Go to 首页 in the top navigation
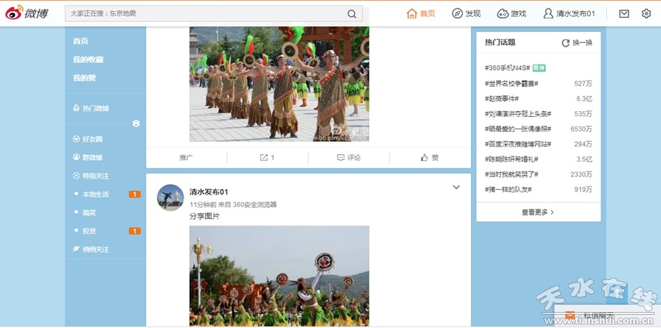661x328 pixels. point(421,13)
